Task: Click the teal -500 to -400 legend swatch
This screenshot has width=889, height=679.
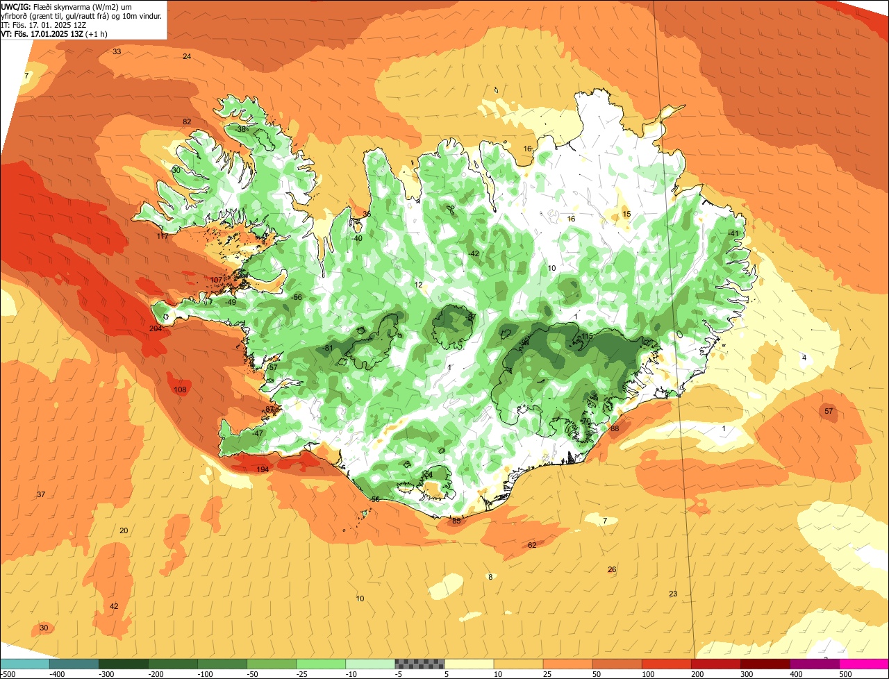Action: click(24, 664)
